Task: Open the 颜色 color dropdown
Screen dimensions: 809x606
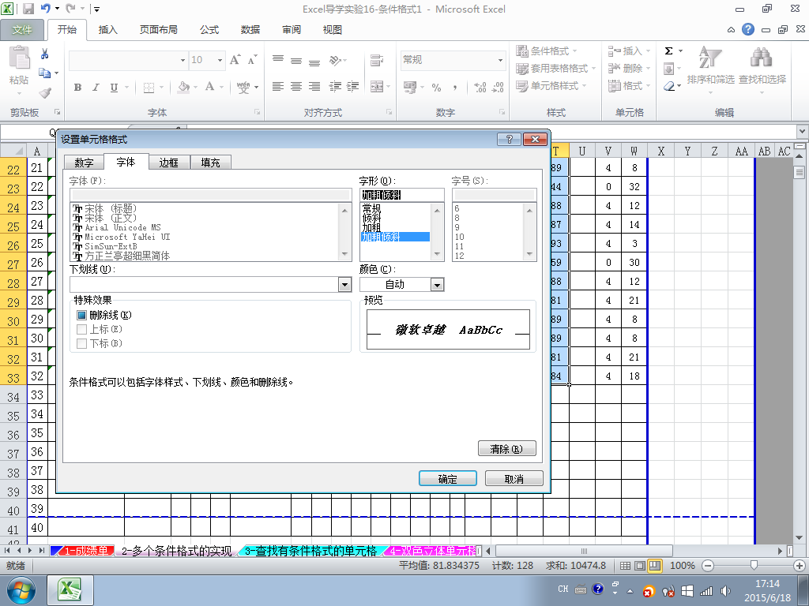Action: click(438, 284)
